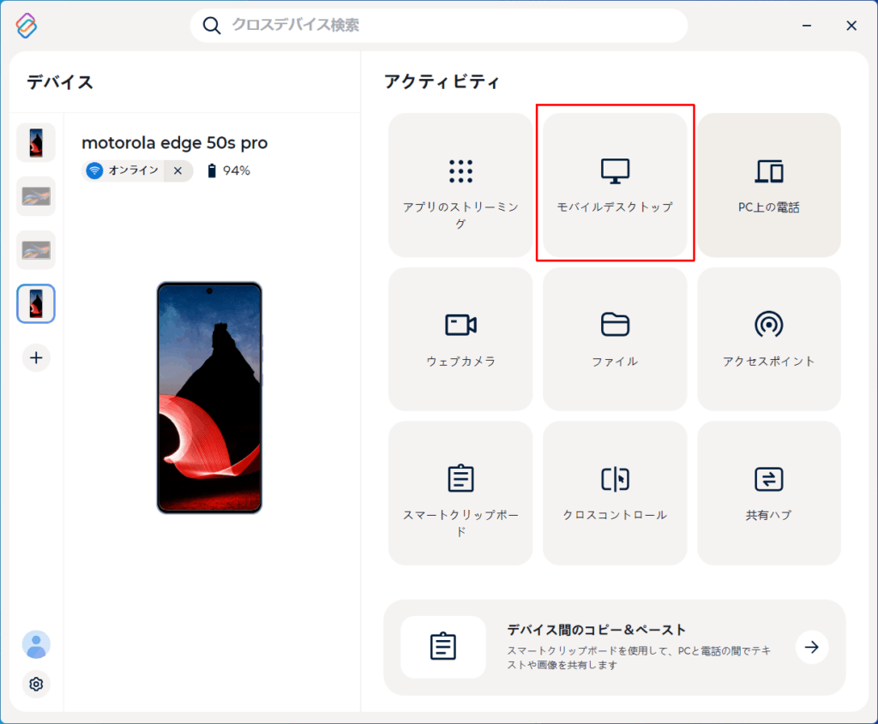The width and height of the screenshot is (878, 724).
Task: Click the Smart Connect logo icon
Action: (26, 26)
